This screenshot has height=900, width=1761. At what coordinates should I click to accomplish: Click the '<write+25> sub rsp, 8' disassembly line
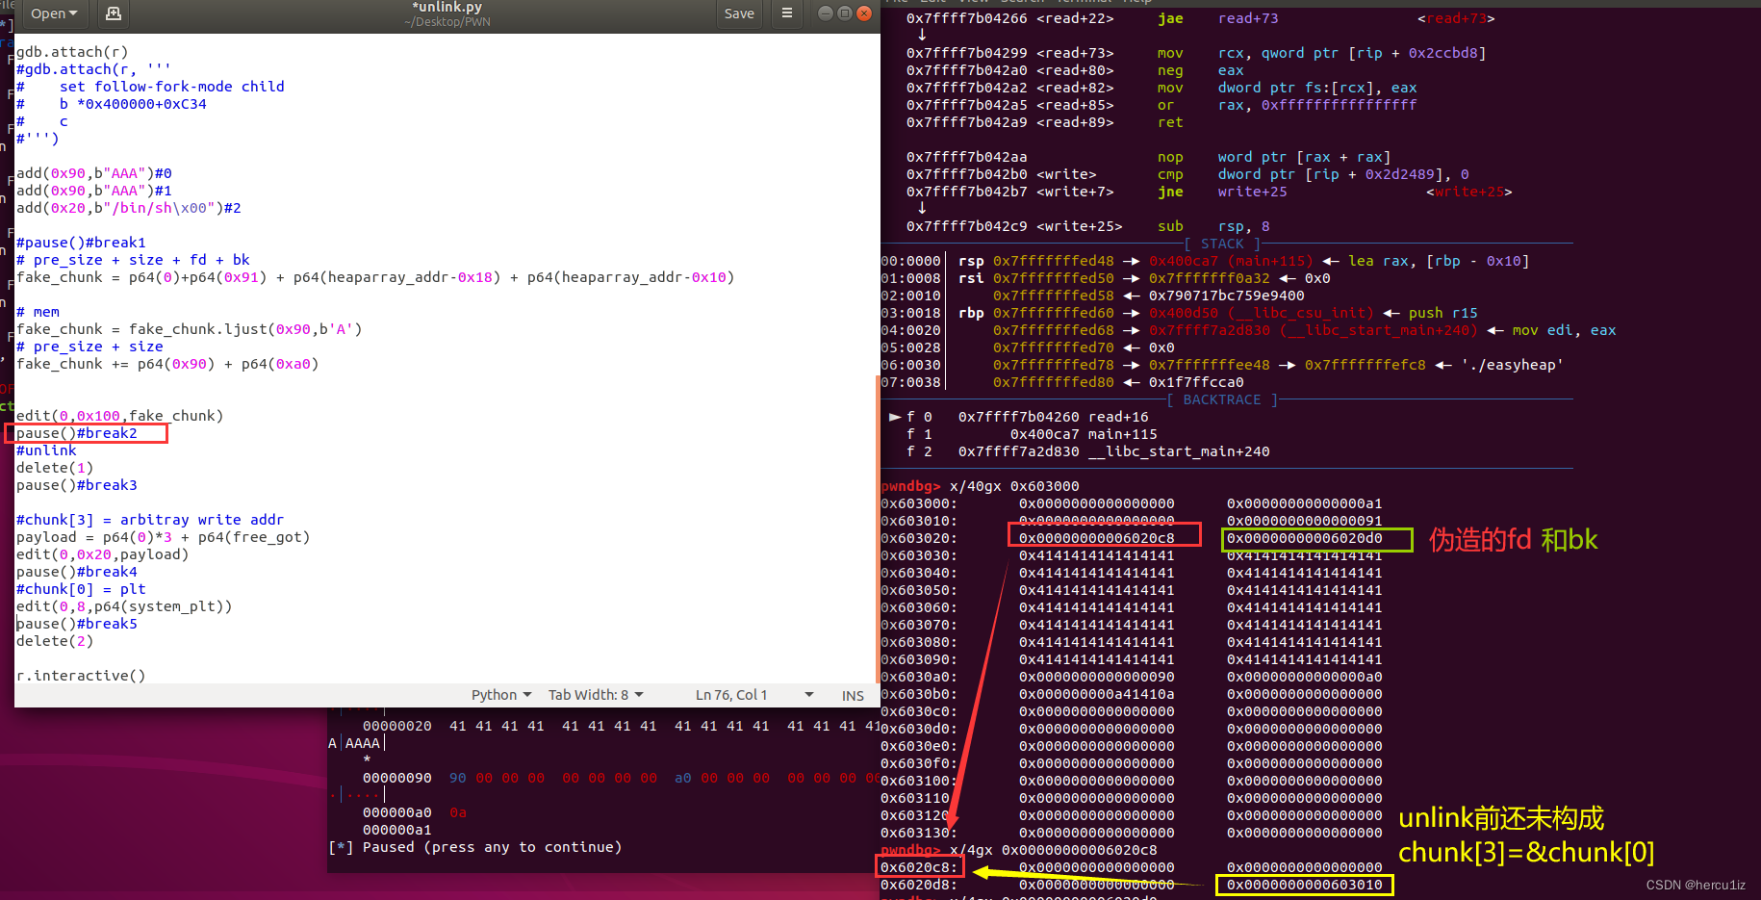[x=1088, y=226]
